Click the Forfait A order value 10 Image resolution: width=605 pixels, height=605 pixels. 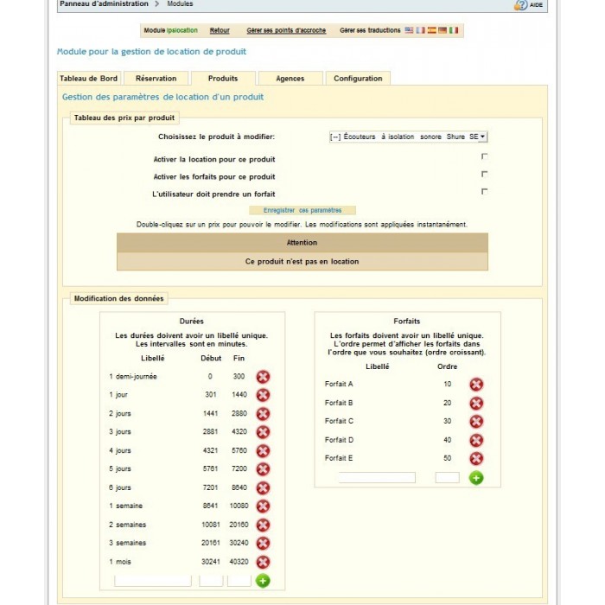(447, 385)
